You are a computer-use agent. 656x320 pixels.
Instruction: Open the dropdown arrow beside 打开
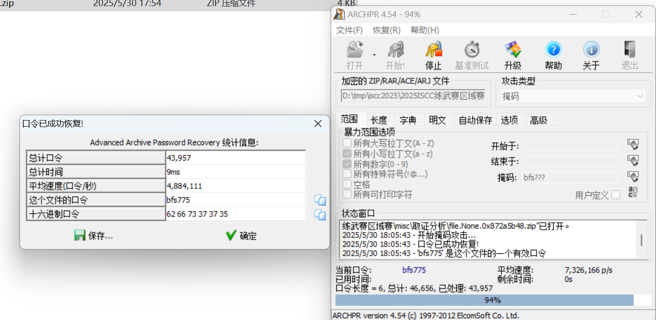point(374,55)
